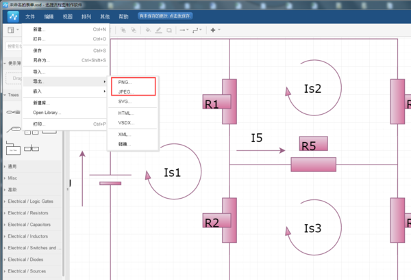The image size is (411, 280).
Task: Open the plus insert dropdown
Action: click(216, 30)
